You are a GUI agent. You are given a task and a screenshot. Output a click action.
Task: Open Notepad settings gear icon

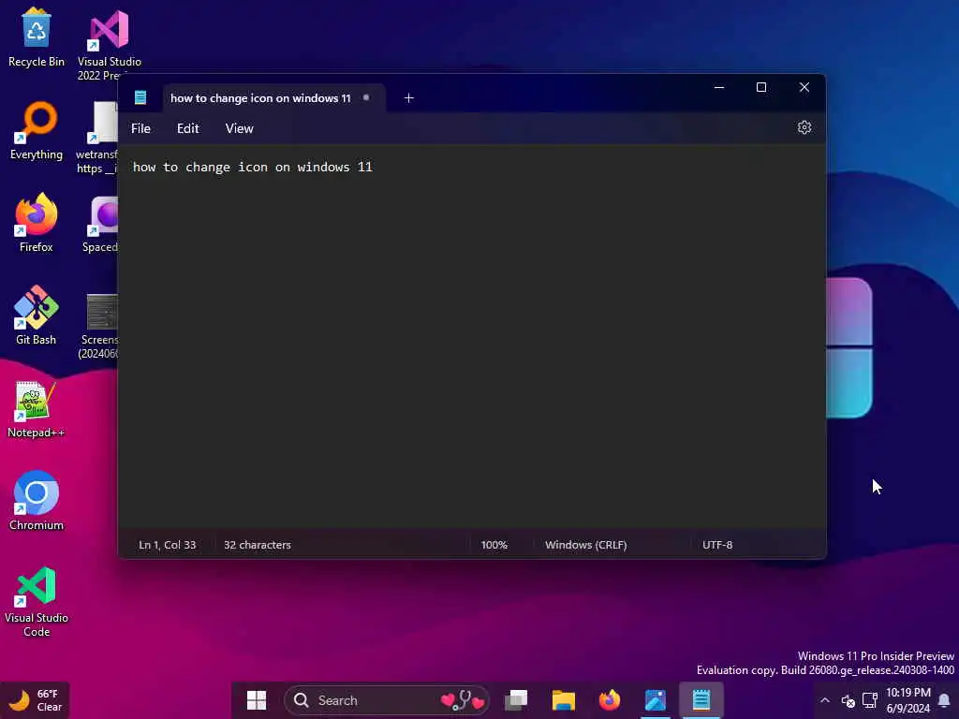click(804, 127)
